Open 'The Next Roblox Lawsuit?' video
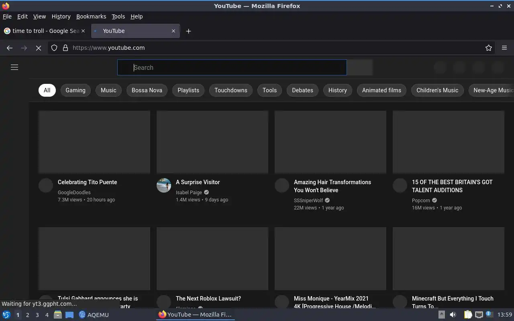The height and width of the screenshot is (321, 514). (x=208, y=299)
